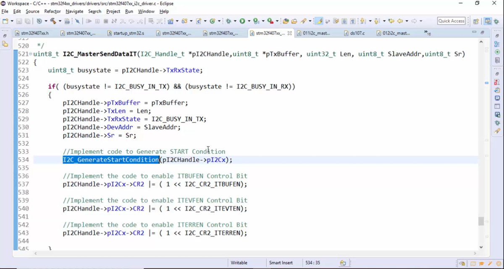The height and width of the screenshot is (269, 504).
Task: Click Last Edit Location arrow icon
Action: tap(391, 21)
